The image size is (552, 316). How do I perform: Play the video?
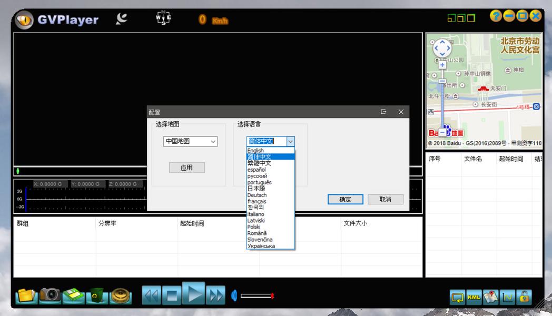tap(194, 294)
